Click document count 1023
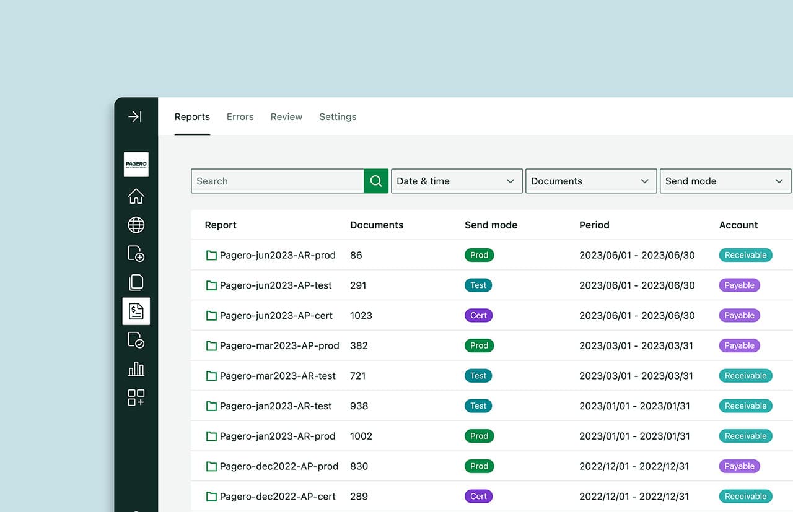793x512 pixels. pos(361,316)
